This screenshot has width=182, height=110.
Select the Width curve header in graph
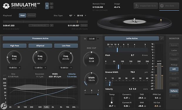pos(55,75)
